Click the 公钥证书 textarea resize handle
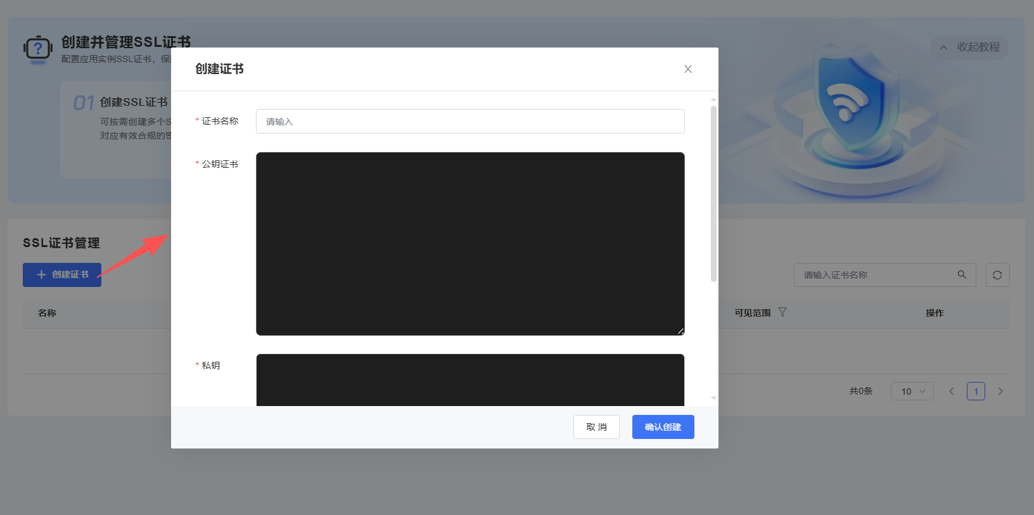Viewport: 1034px width, 515px height. coord(680,331)
